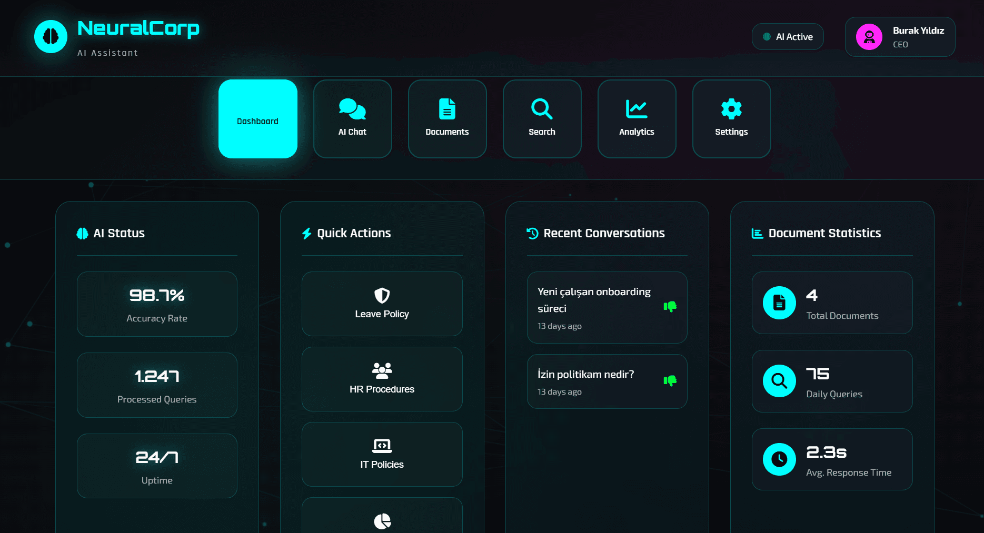Click the Avg. Response Time clock icon

tap(779, 459)
